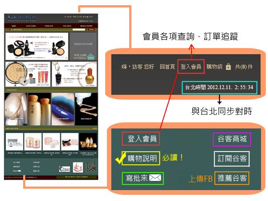The width and height of the screenshot is (268, 201).
Task: Click the QR code in the website footer
Action: click(91, 167)
